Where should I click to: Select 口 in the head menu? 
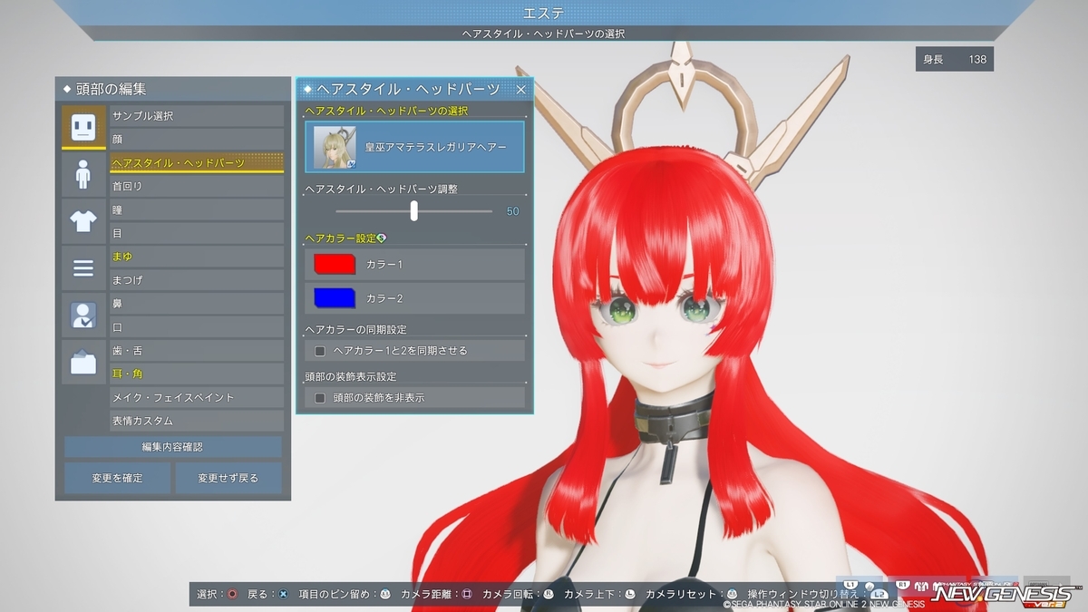pos(197,327)
